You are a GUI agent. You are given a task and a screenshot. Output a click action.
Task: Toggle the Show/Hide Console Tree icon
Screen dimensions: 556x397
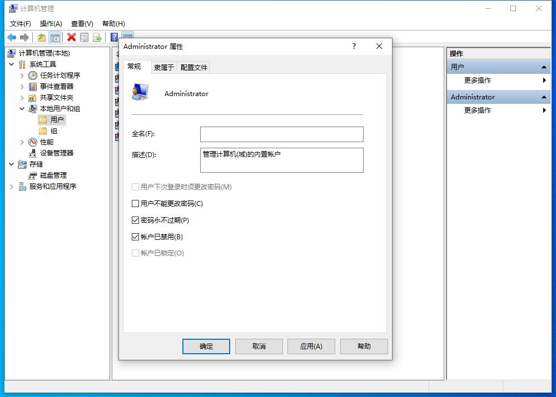55,37
